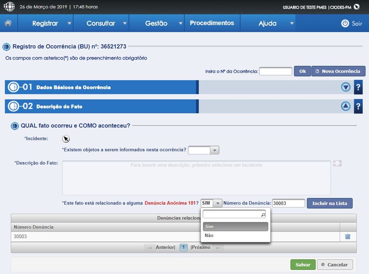The height and width of the screenshot is (274, 369).
Task: Select an Incidente using the cursor icon
Action: click(66, 139)
